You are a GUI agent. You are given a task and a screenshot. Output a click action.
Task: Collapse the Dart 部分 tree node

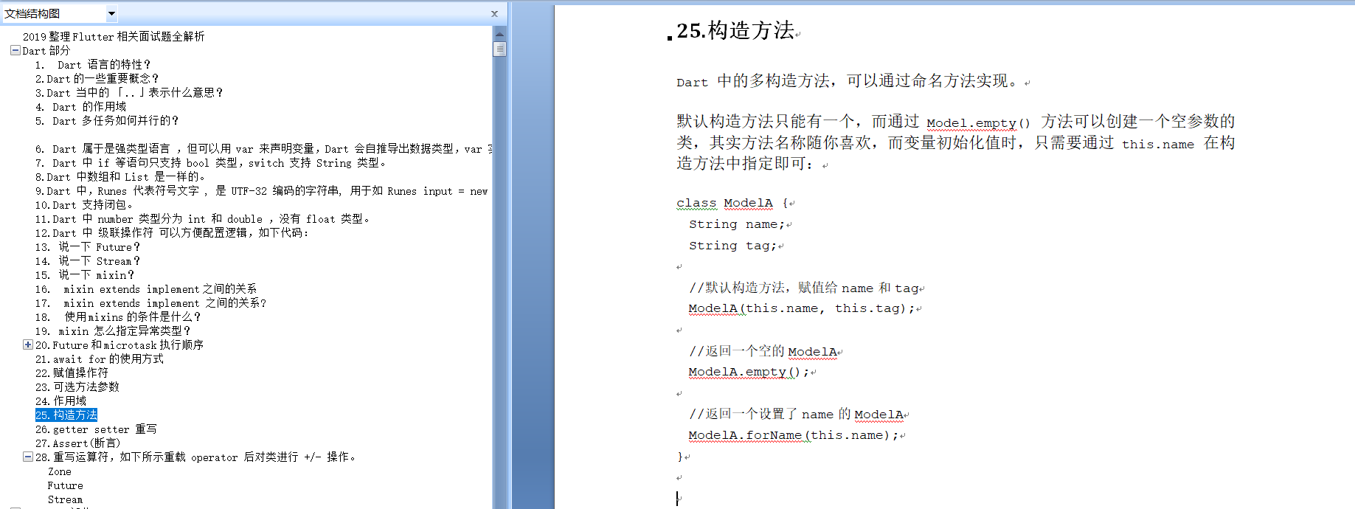coord(15,50)
